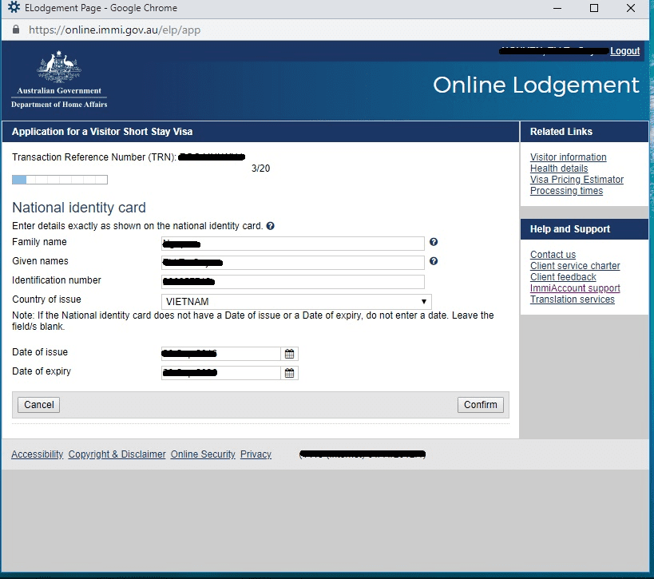Click the Identification number input field
Image resolution: width=654 pixels, height=579 pixels.
tap(292, 282)
